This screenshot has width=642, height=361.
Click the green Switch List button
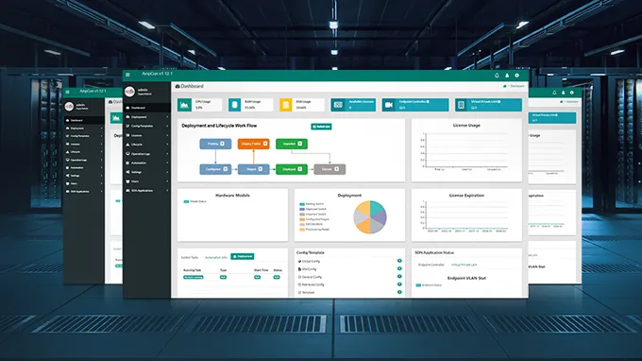[x=321, y=127]
